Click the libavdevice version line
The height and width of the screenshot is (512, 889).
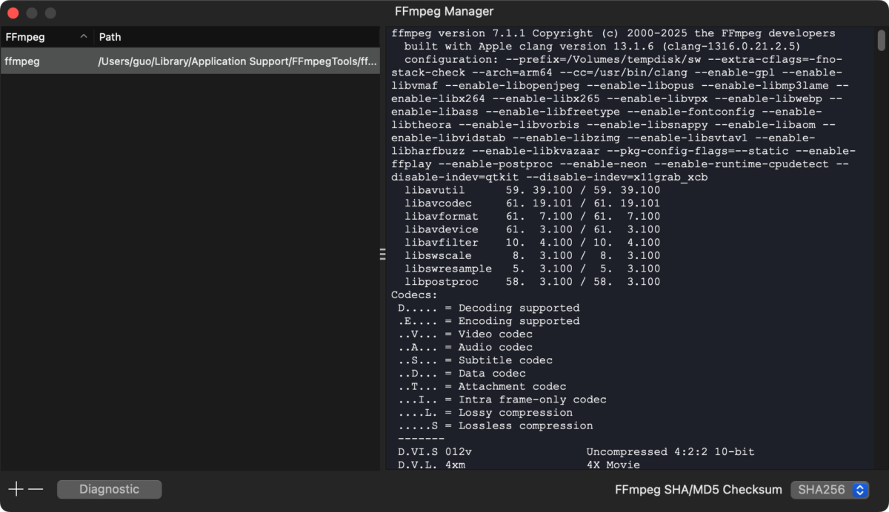coord(533,230)
